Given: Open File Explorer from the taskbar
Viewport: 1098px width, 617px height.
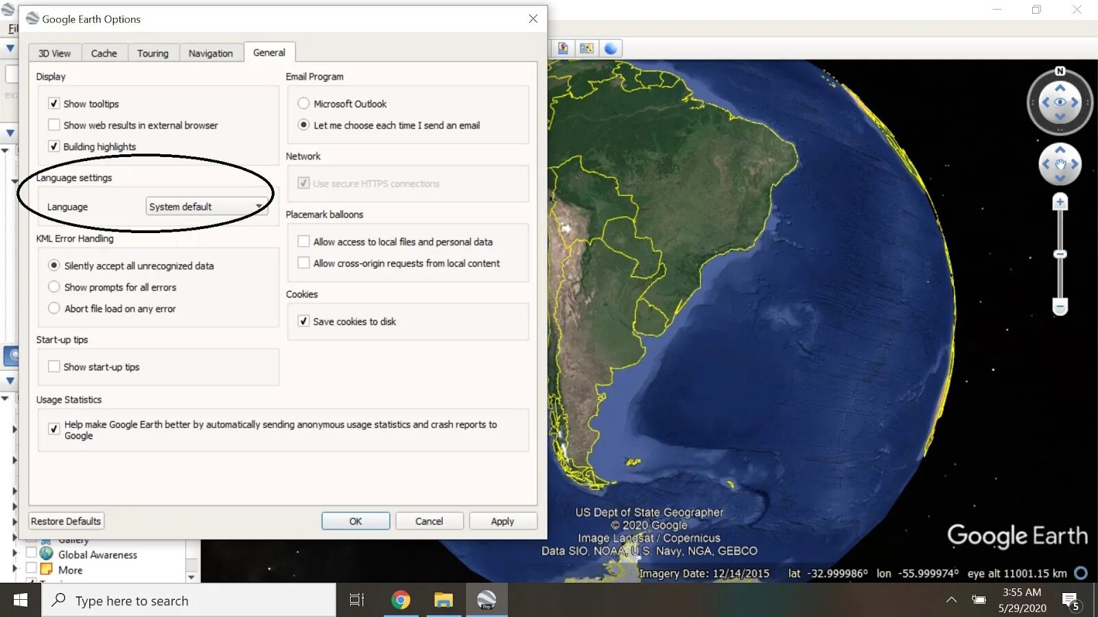Looking at the screenshot, I should click(x=443, y=601).
